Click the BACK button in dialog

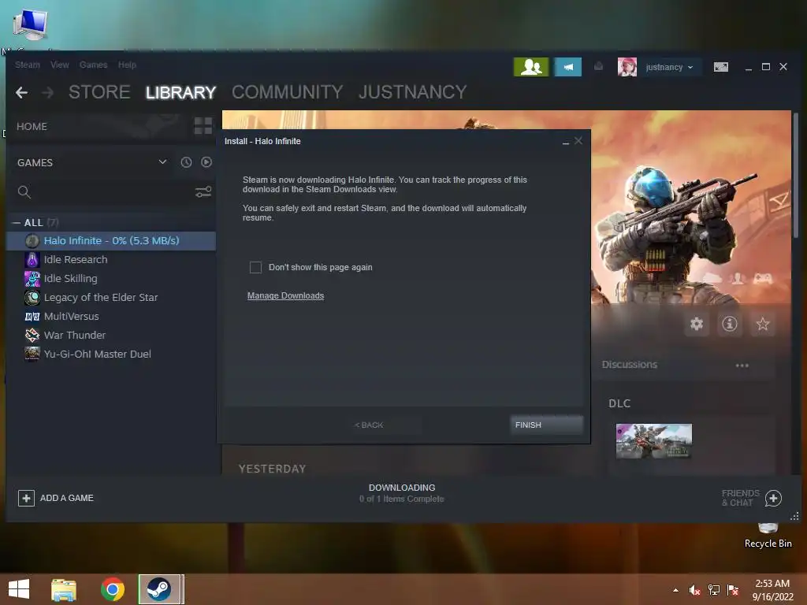pyautogui.click(x=369, y=425)
